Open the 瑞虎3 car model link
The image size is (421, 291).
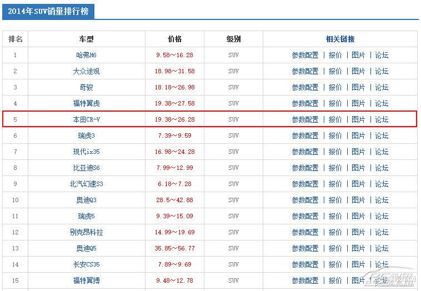click(x=86, y=136)
